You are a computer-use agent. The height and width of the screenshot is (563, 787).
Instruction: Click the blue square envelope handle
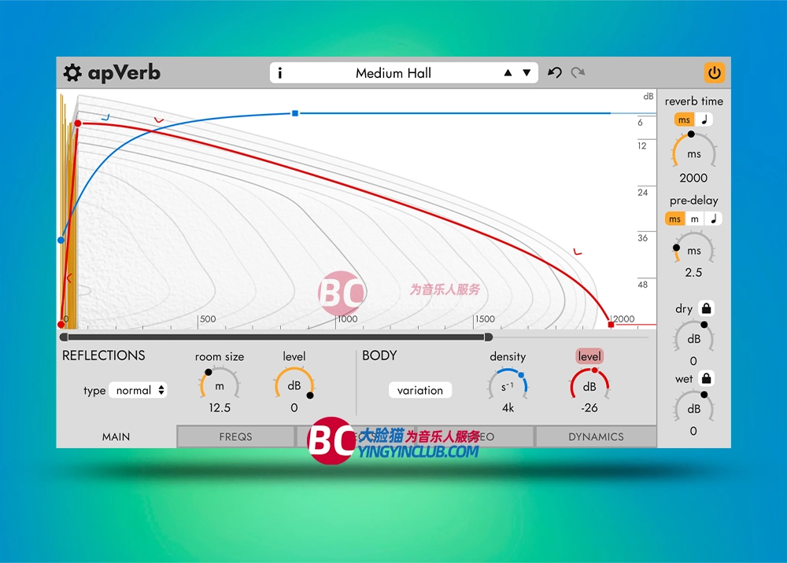(x=295, y=113)
